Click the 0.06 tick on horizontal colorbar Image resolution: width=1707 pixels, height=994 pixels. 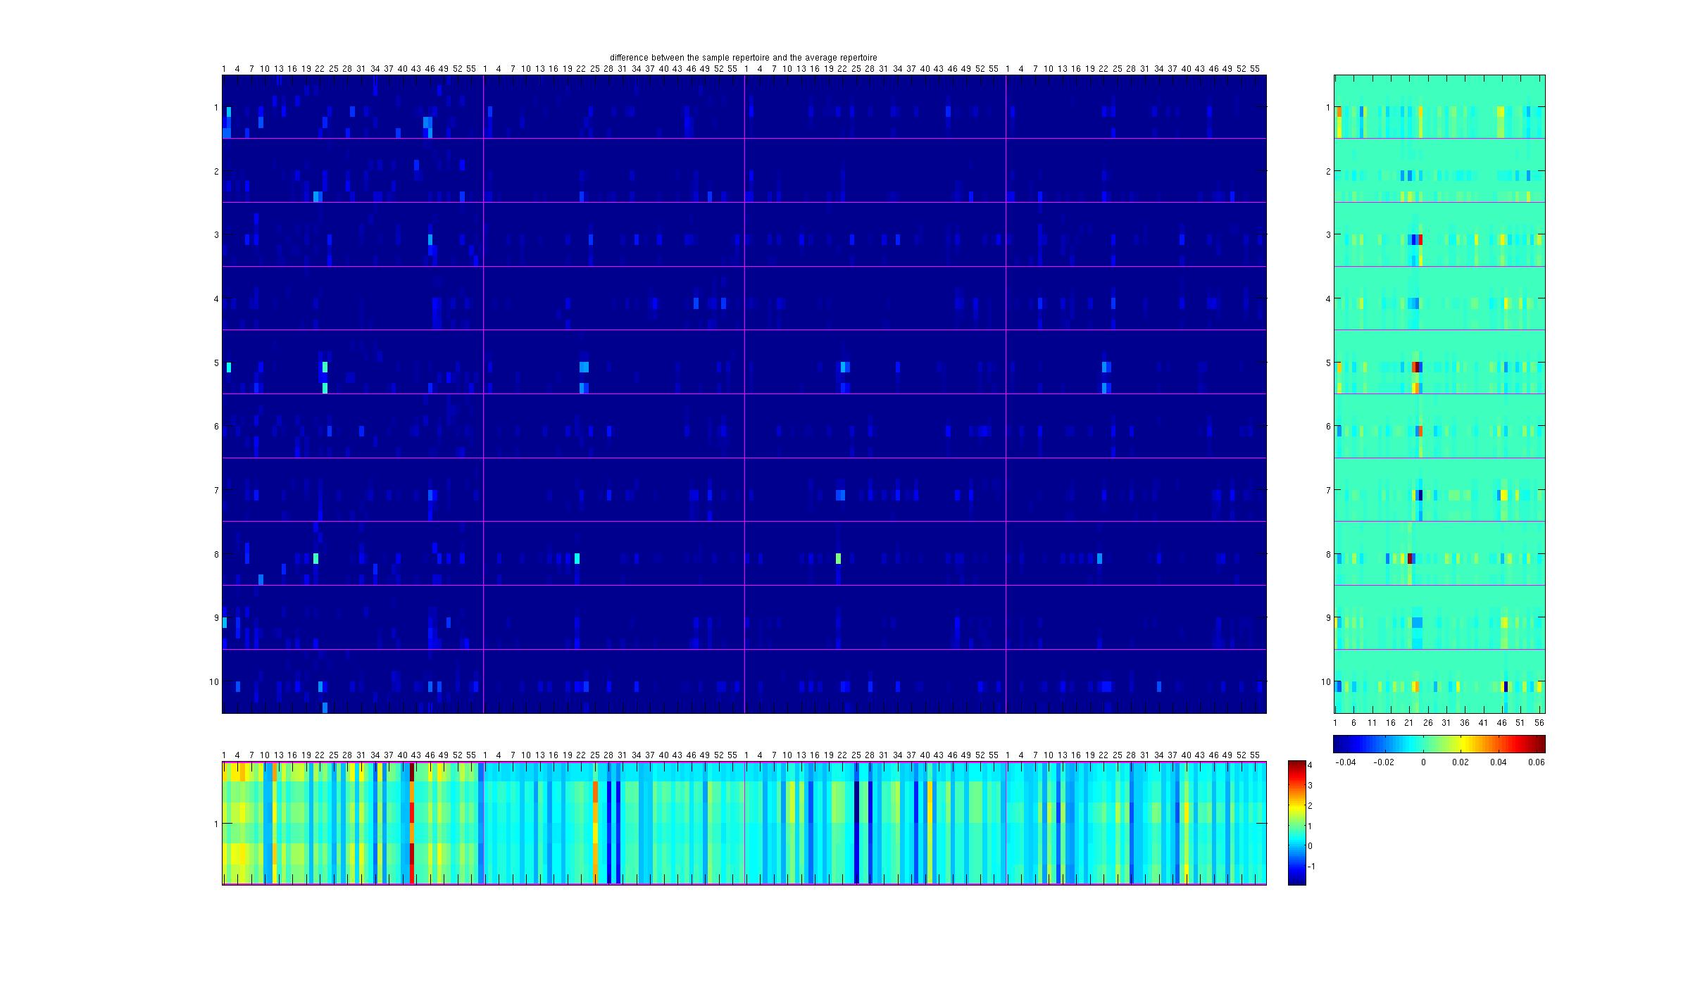1536,762
